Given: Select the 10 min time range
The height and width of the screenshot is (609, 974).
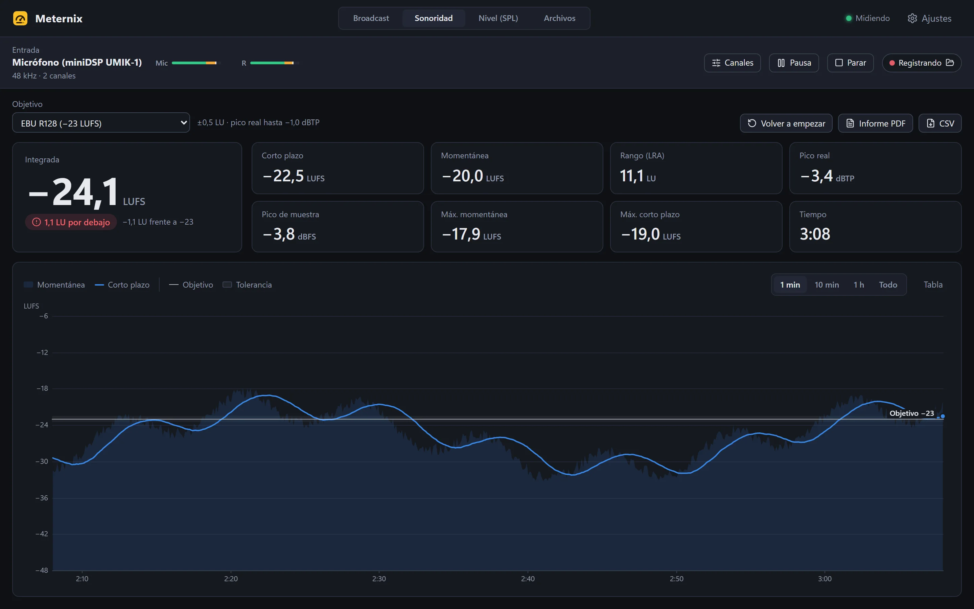Looking at the screenshot, I should tap(827, 285).
